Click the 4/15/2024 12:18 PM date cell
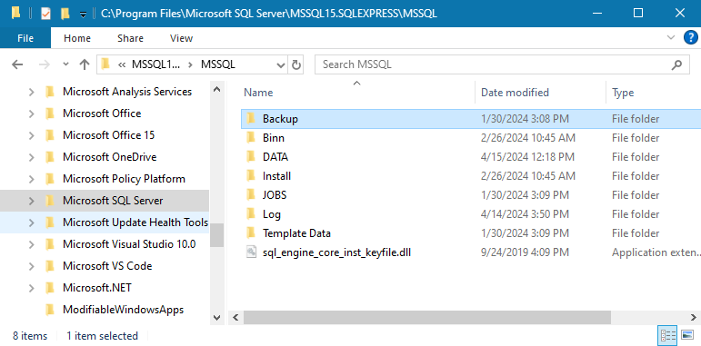The width and height of the screenshot is (701, 346). [527, 157]
